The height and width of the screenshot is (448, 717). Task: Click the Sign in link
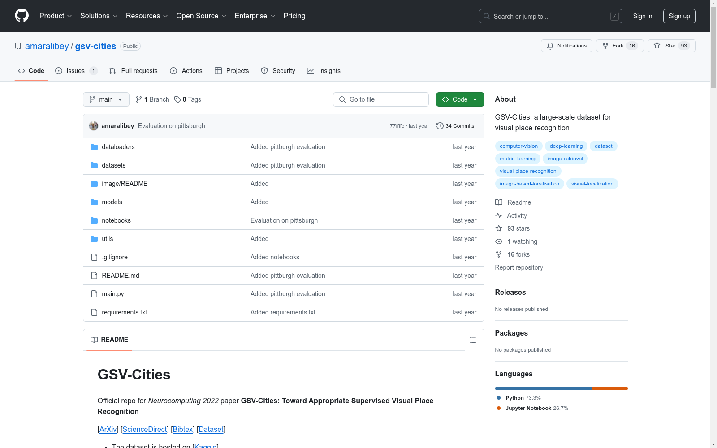click(643, 16)
